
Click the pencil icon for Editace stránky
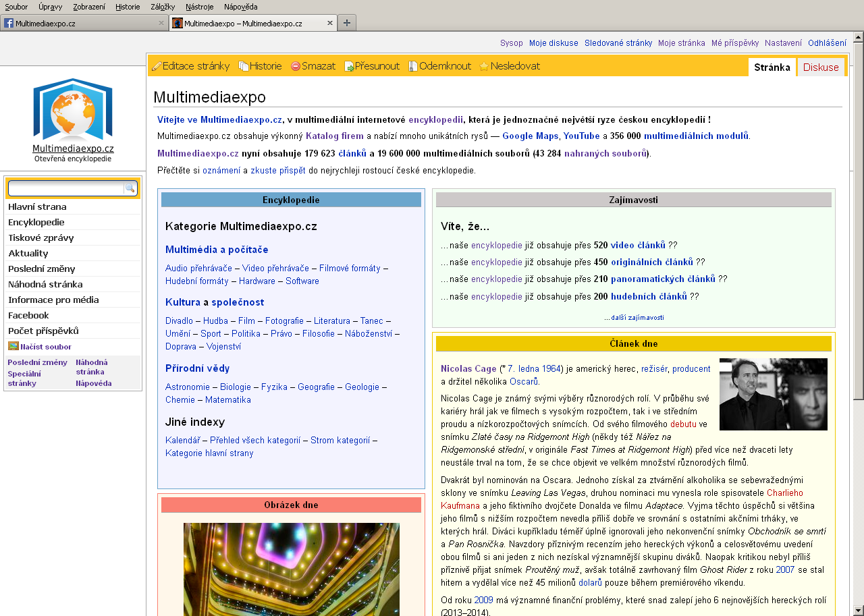157,66
